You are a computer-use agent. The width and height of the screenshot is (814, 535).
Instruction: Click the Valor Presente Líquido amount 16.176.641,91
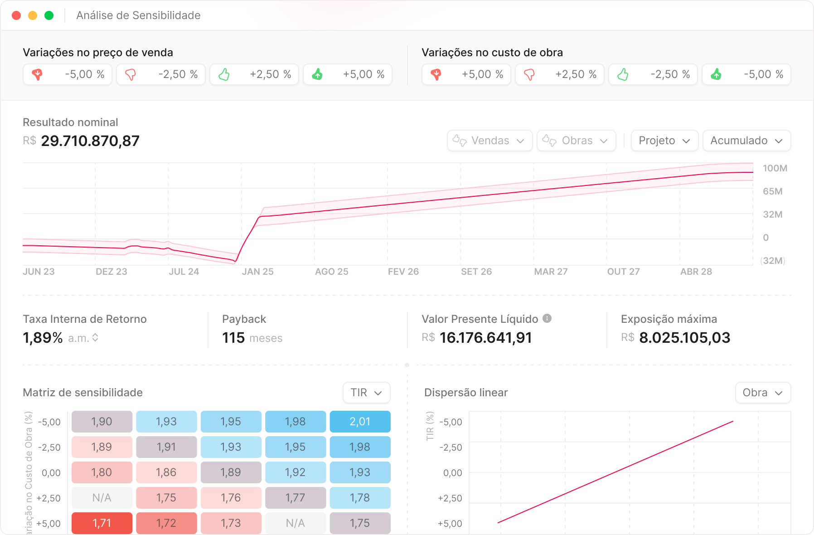(x=486, y=338)
